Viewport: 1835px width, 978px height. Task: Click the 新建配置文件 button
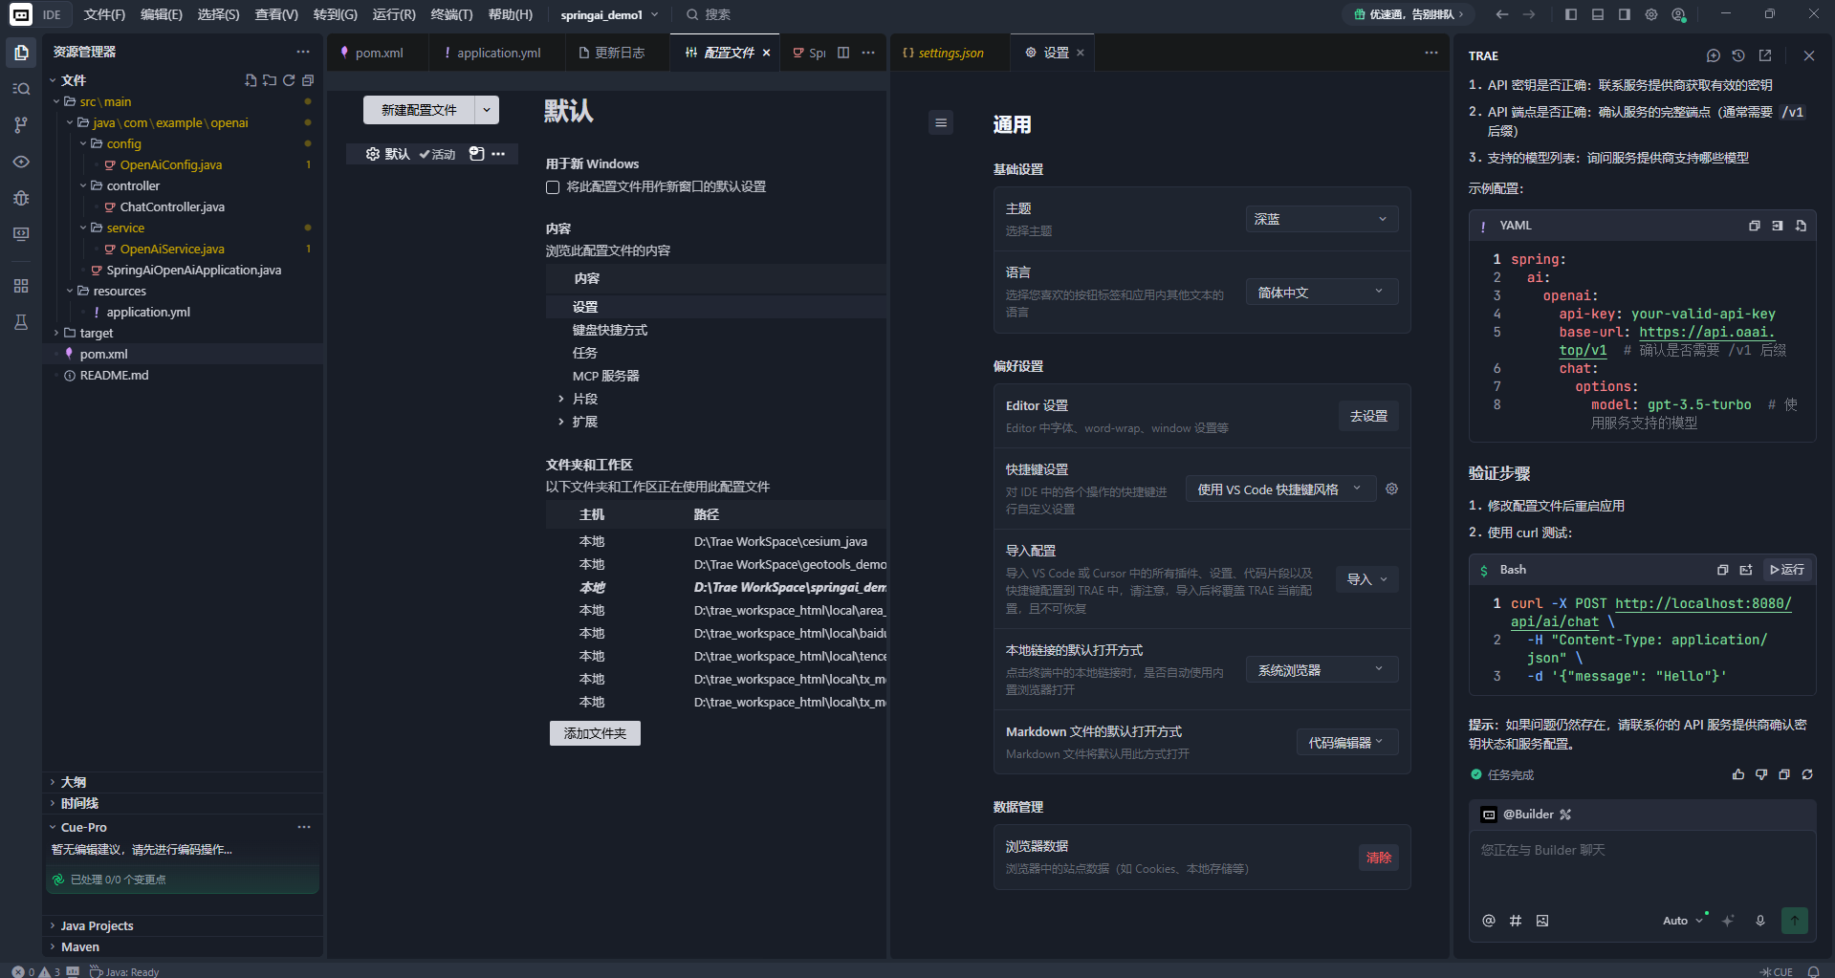pos(419,110)
